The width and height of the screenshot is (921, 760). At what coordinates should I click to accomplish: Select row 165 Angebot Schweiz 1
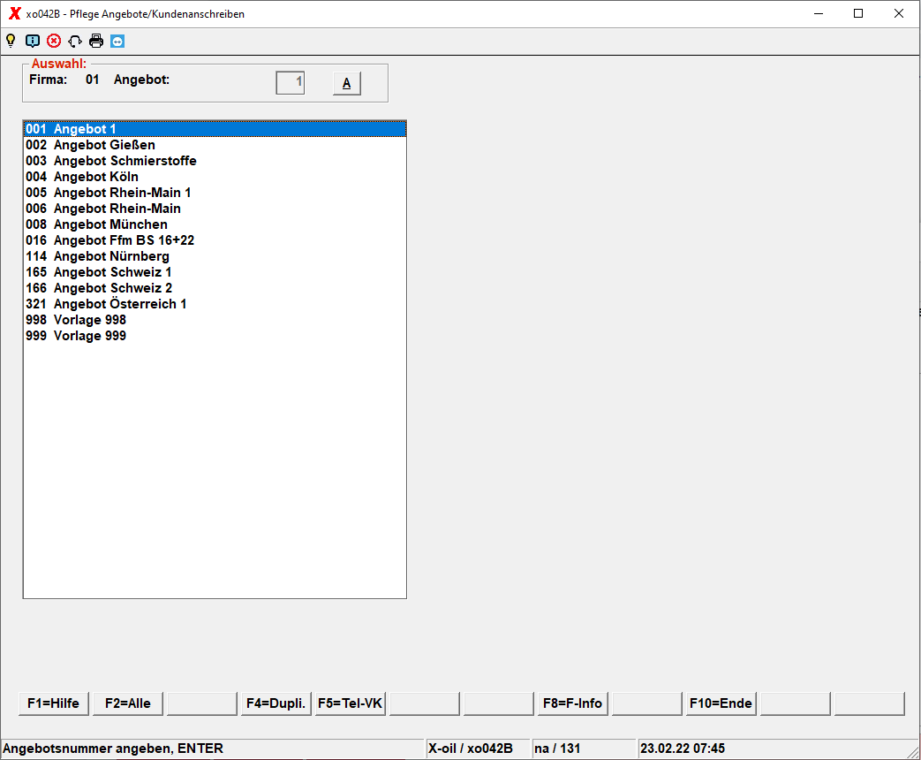pos(215,271)
